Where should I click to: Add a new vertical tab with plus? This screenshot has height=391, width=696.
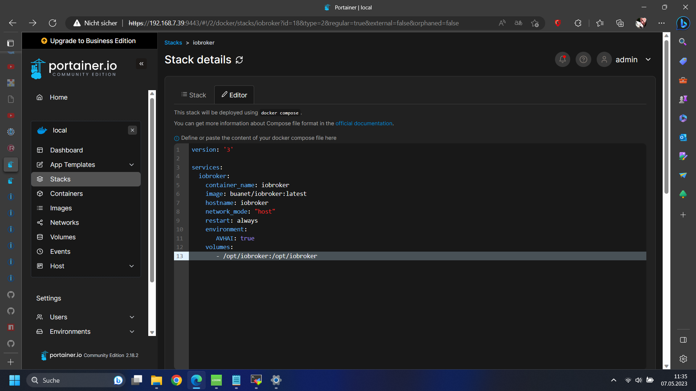11,362
